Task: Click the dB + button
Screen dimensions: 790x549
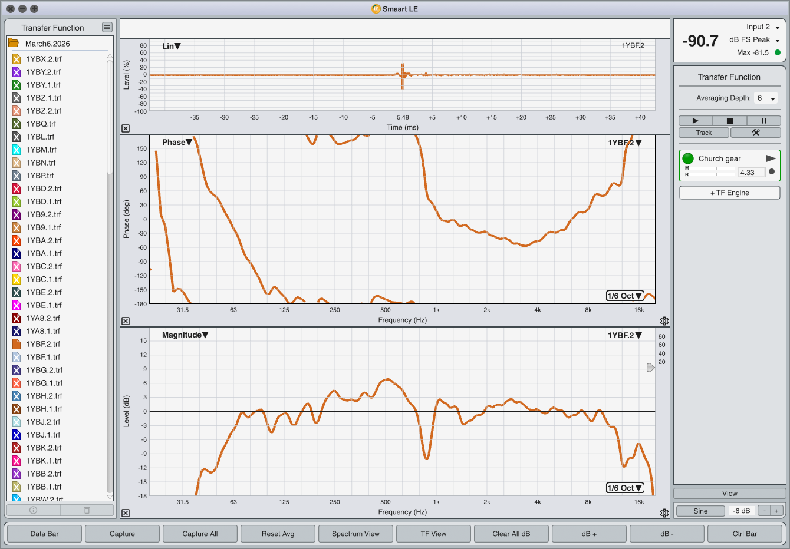Action: [589, 534]
